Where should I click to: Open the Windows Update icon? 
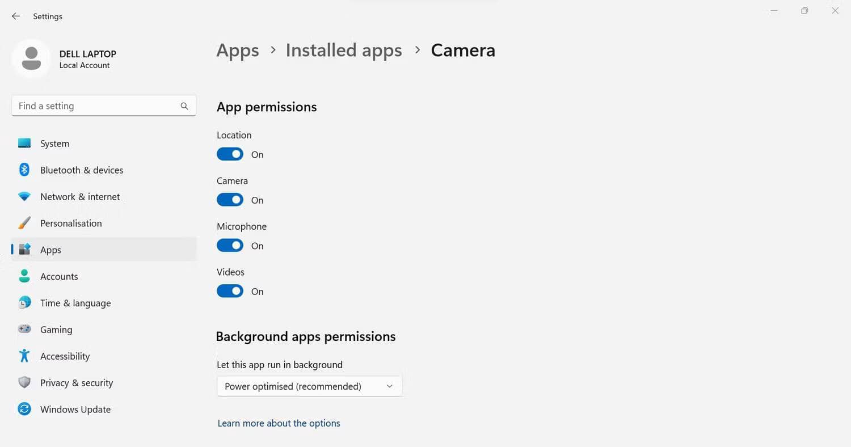pyautogui.click(x=24, y=409)
